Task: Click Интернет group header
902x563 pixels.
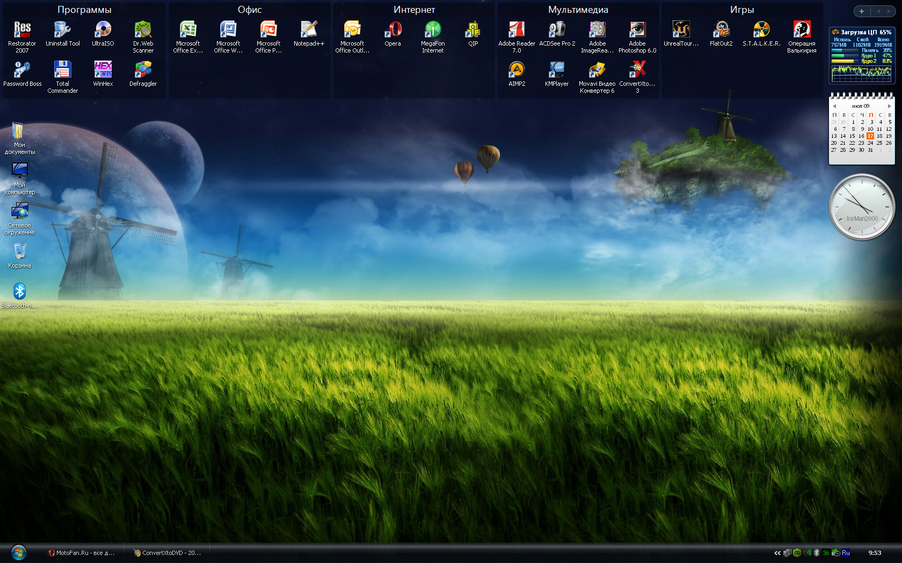Action: tap(414, 10)
